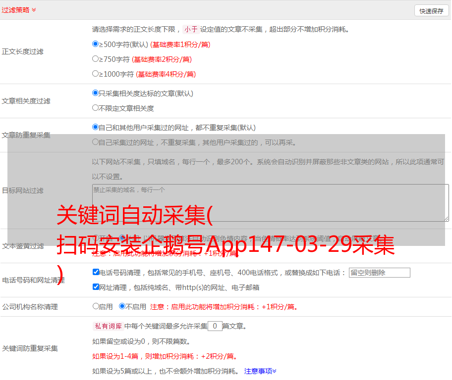The image size is (452, 380).
Task: Click the red 如果设为1-4篇 warning line
Action: click(166, 356)
